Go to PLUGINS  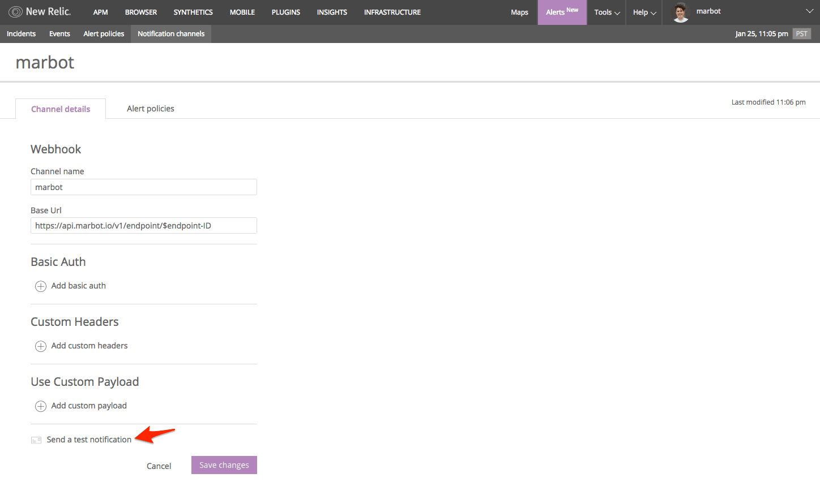click(x=286, y=12)
